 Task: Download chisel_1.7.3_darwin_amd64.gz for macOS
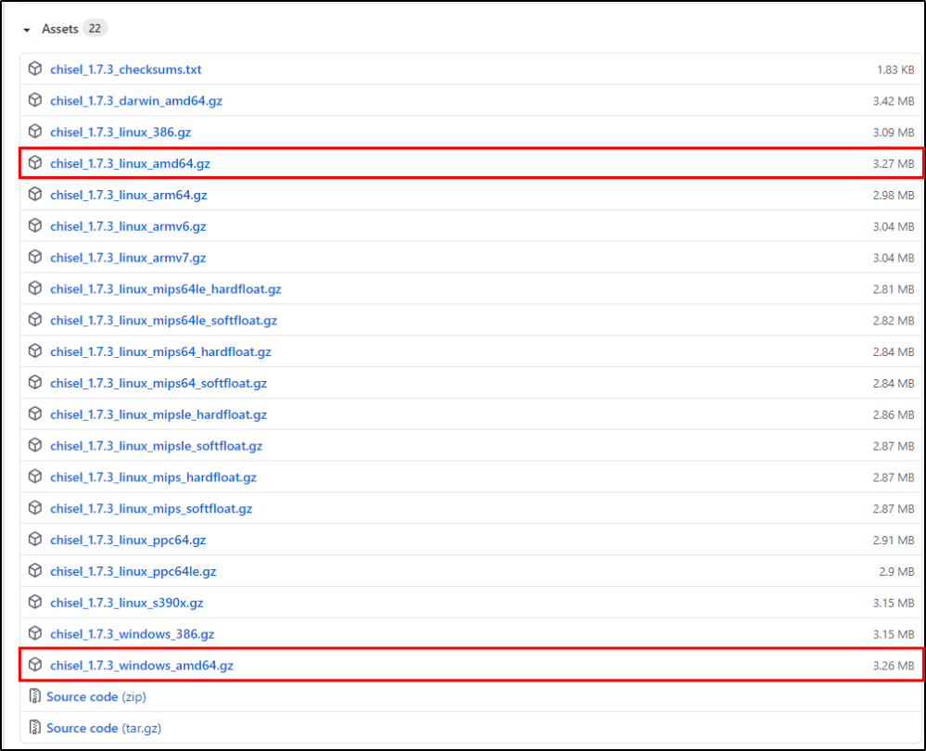[x=136, y=100]
